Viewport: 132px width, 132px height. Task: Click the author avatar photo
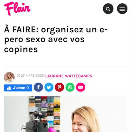point(9,77)
